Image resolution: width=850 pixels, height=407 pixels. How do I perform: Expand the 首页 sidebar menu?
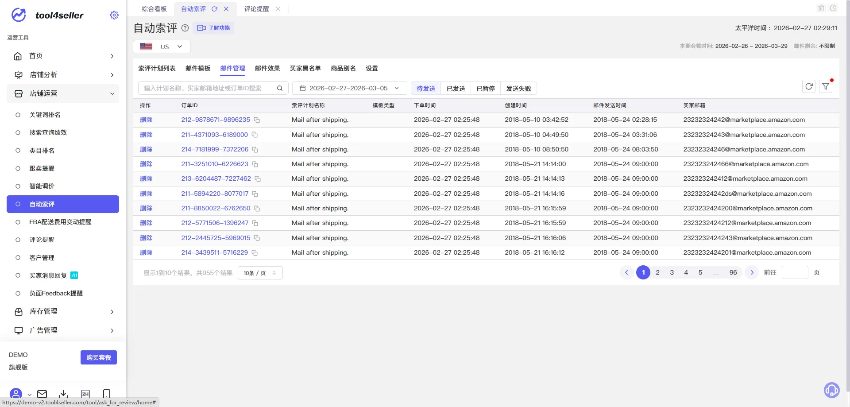pos(63,56)
